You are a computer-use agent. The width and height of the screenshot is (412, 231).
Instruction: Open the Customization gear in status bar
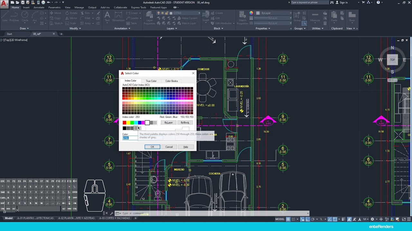point(372,219)
